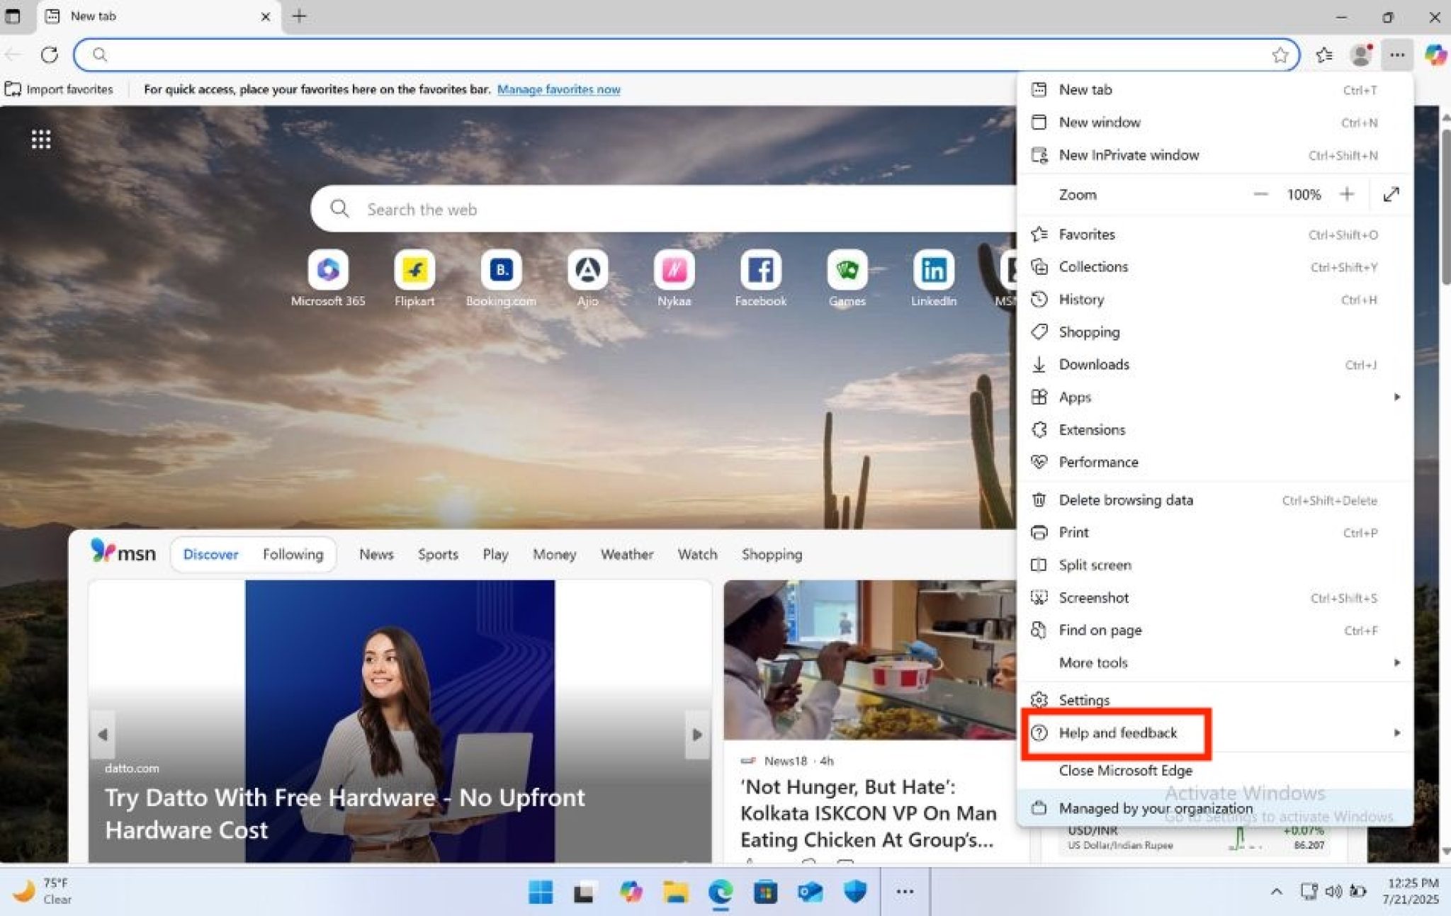The width and height of the screenshot is (1451, 916).
Task: Select the Discover feed toggle
Action: click(x=210, y=554)
